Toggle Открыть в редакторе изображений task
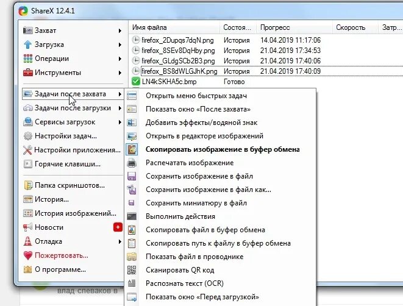Screen dimensions: 403x306 [221, 136]
